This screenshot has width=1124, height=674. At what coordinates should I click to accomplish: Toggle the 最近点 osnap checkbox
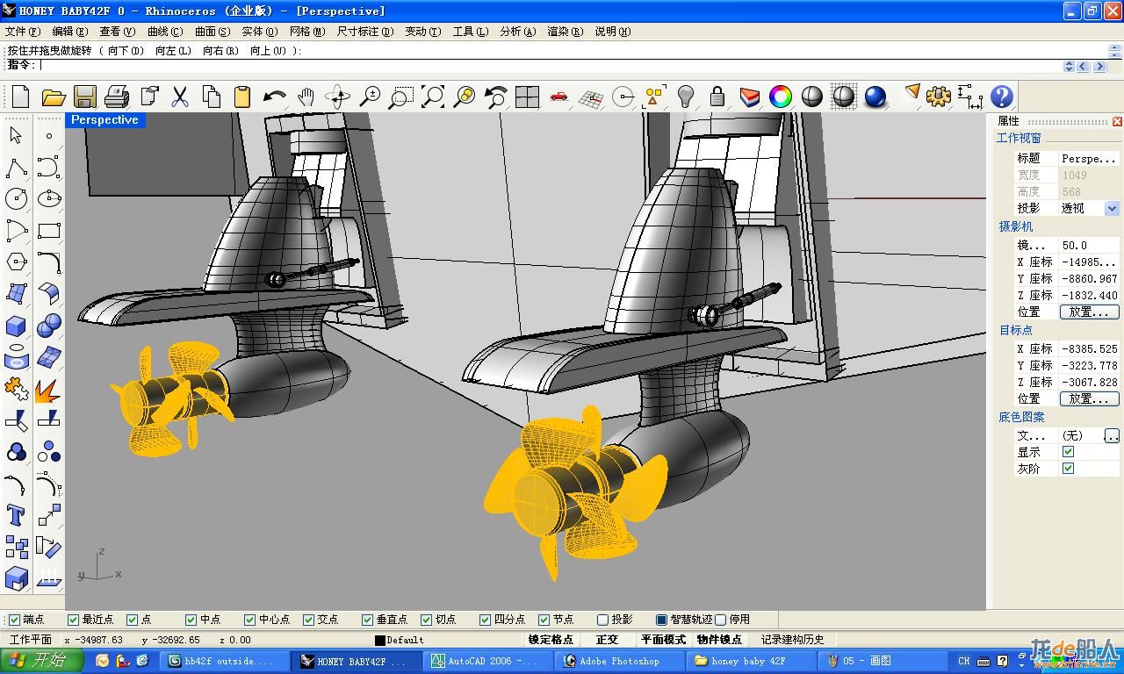click(x=74, y=620)
